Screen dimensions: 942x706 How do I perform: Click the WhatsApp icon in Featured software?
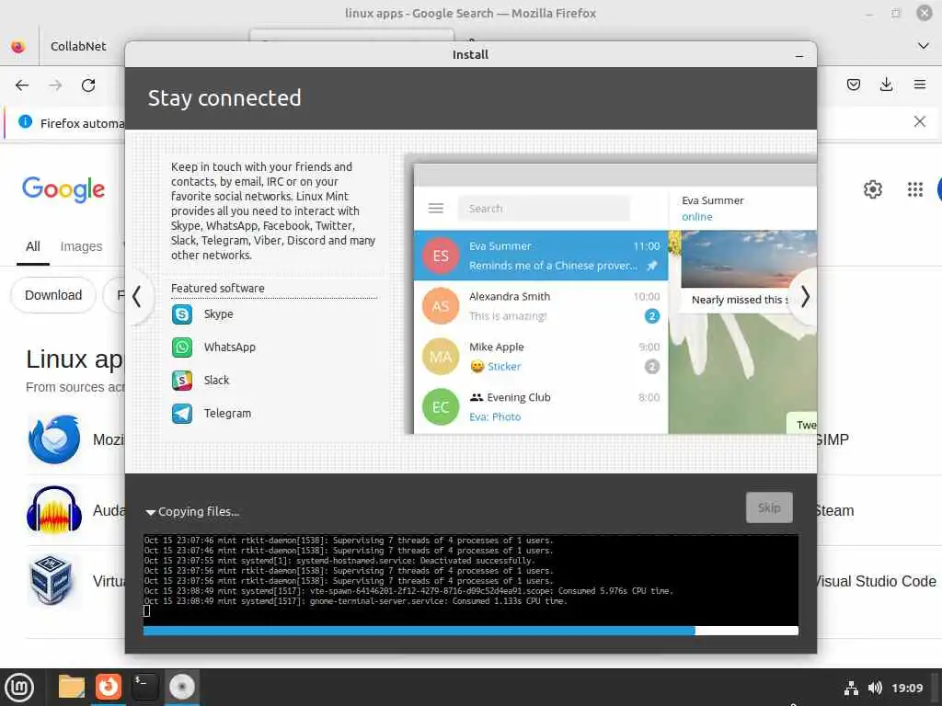point(182,347)
